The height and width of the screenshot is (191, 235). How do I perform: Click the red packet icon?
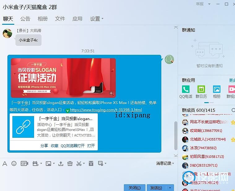tap(91, 163)
